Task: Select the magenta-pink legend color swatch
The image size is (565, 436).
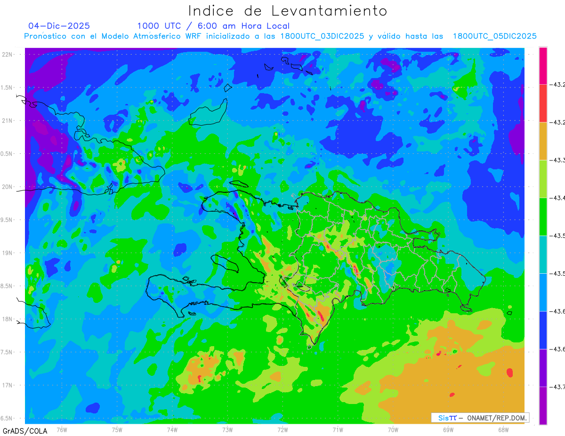Action: [543, 66]
